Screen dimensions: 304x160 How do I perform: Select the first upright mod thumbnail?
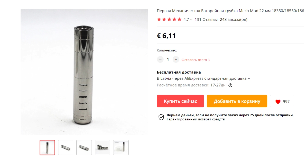point(47,148)
